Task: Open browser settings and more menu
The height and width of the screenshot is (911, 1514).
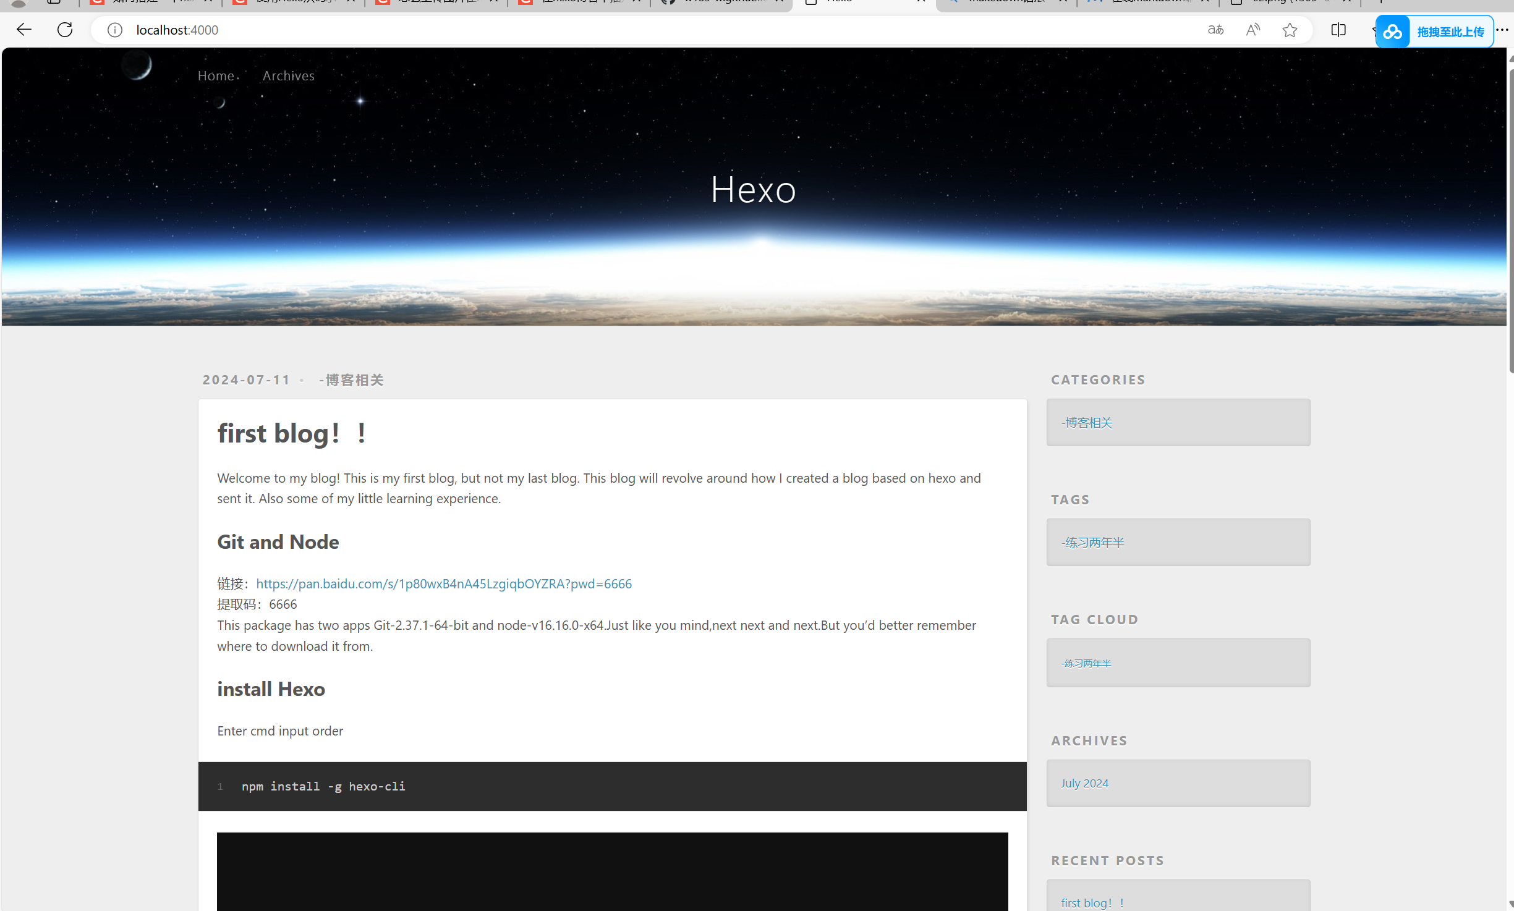Action: pyautogui.click(x=1503, y=30)
